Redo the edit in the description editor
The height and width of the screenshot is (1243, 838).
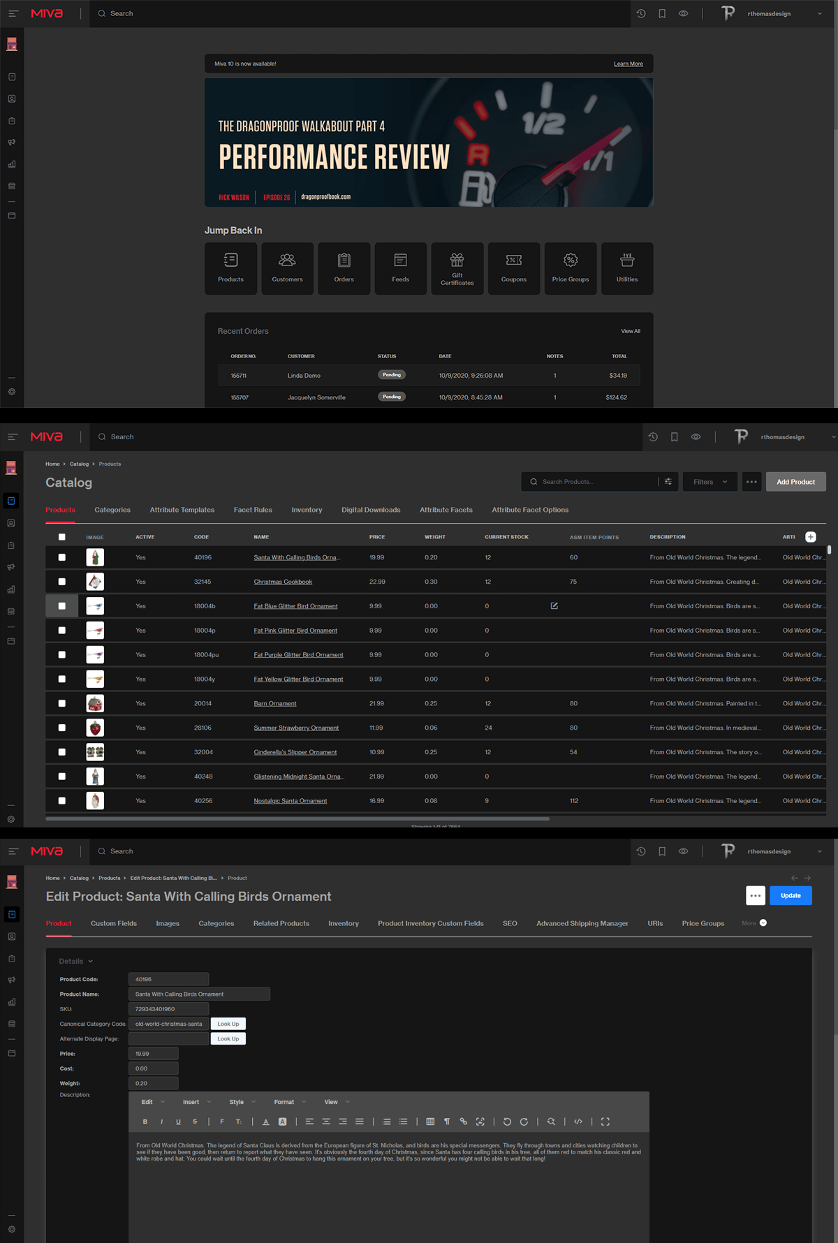click(x=524, y=1121)
